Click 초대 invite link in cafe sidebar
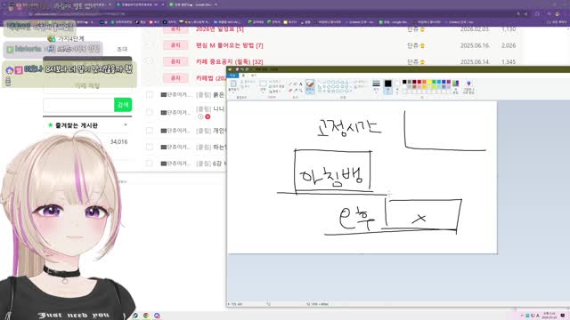 click(122, 49)
